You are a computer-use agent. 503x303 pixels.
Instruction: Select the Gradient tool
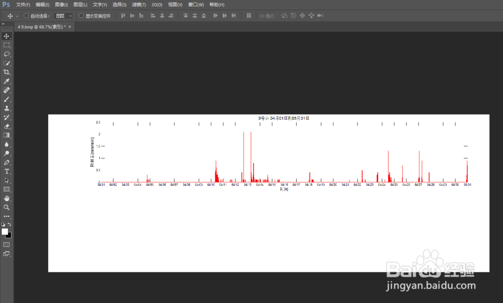[7, 135]
